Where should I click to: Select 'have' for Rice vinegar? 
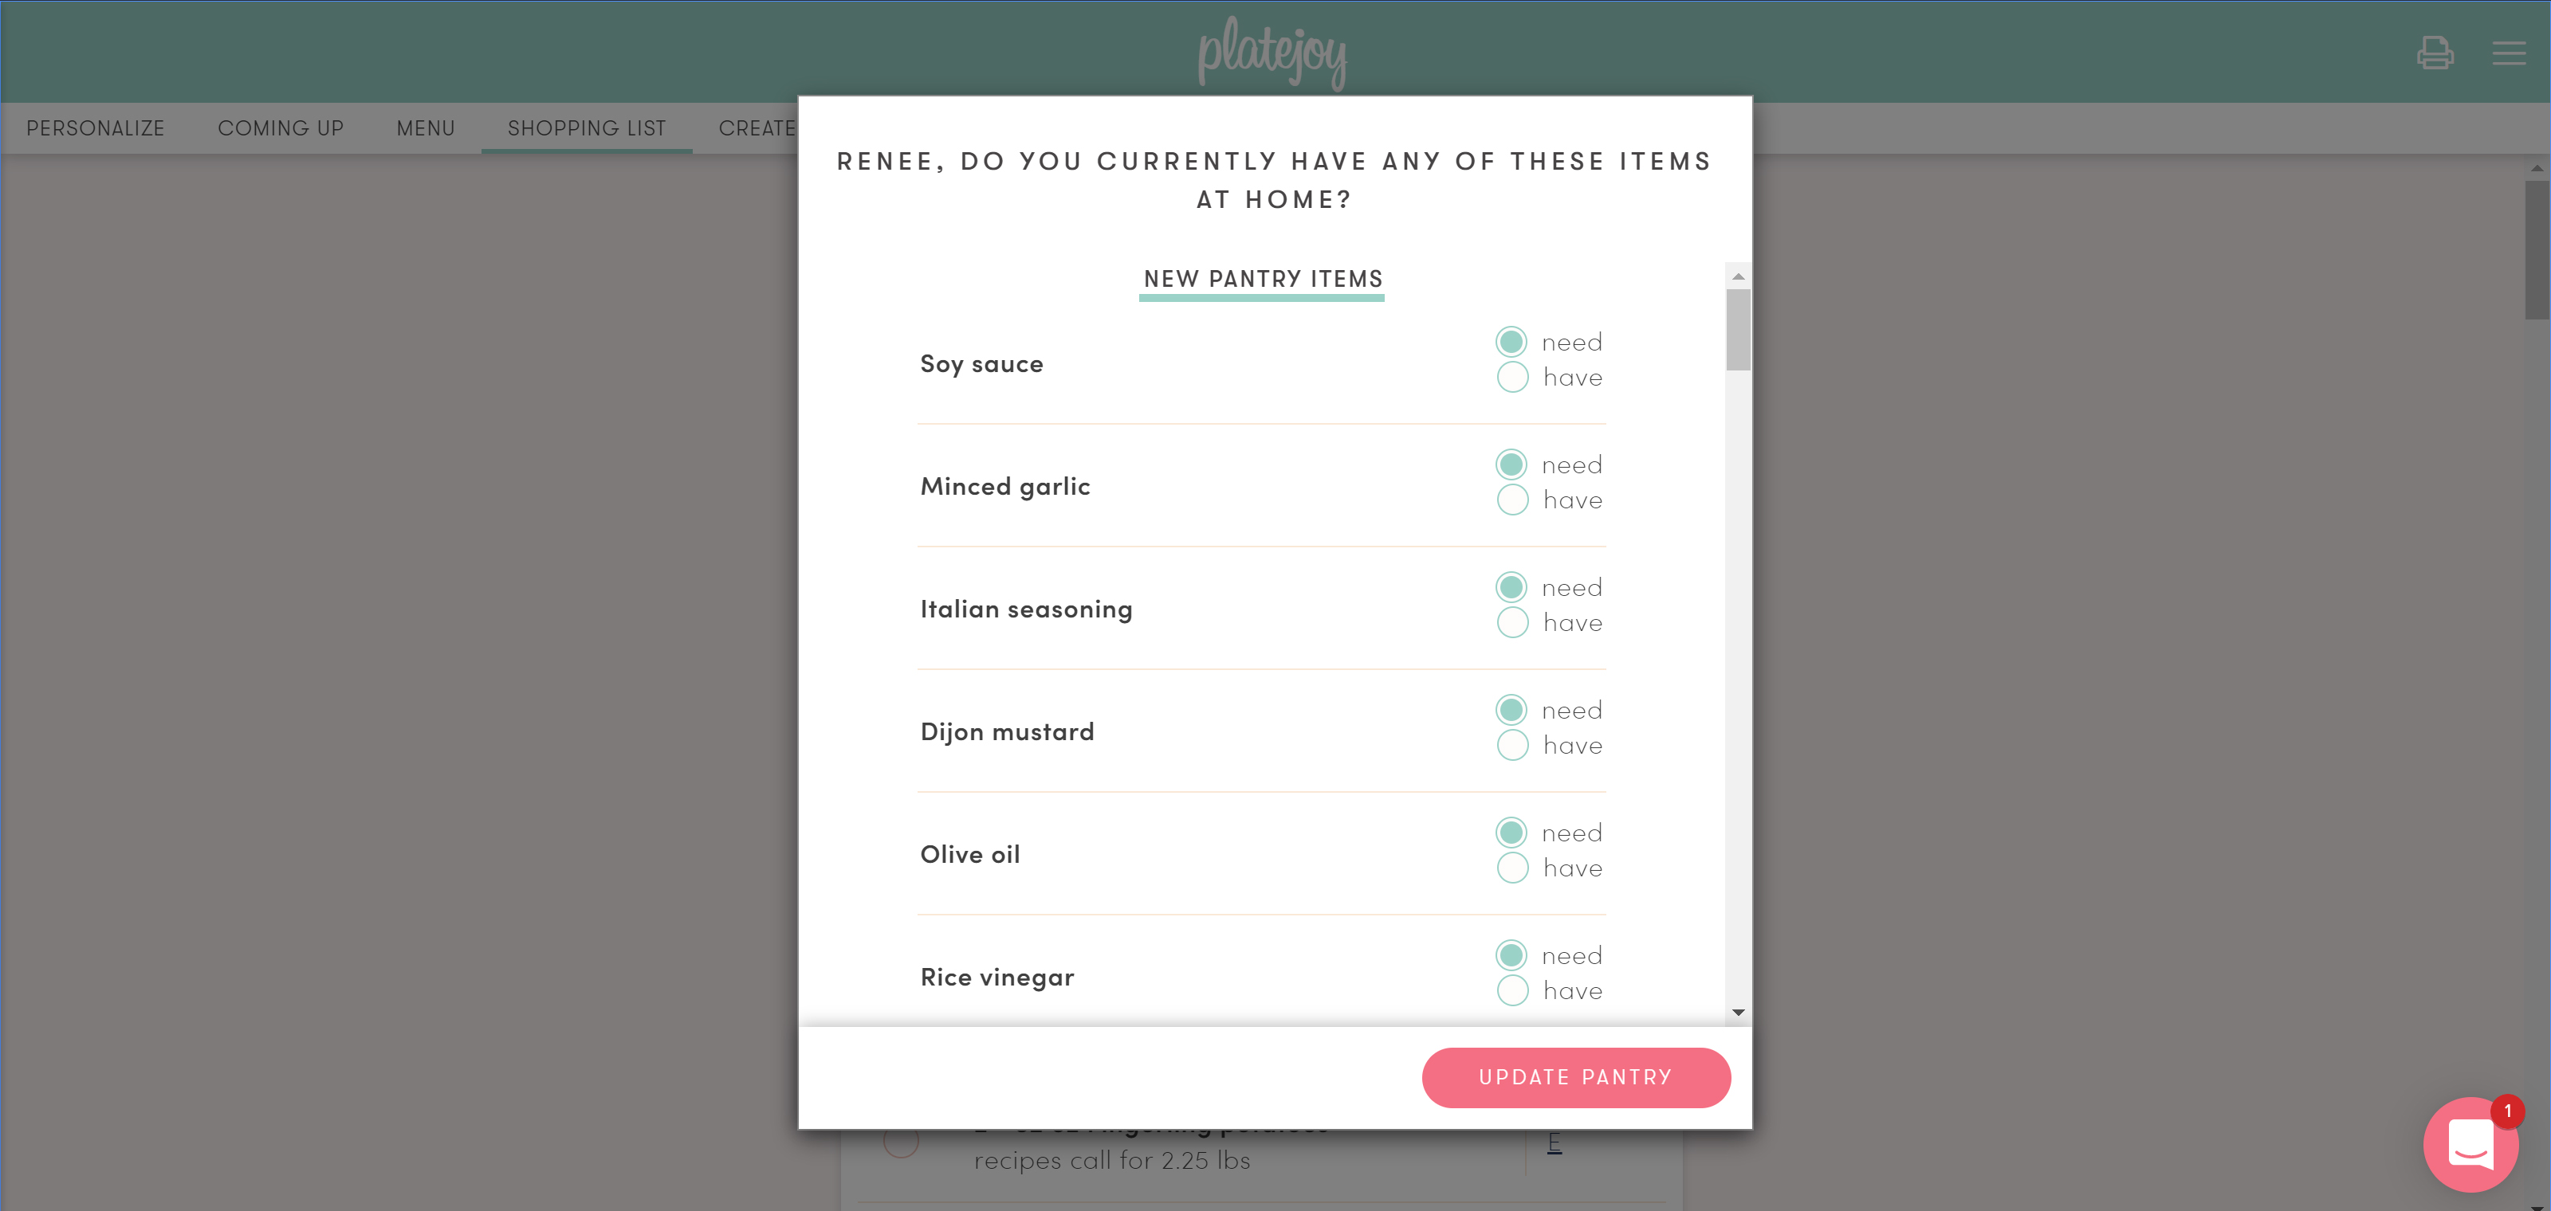coord(1512,990)
